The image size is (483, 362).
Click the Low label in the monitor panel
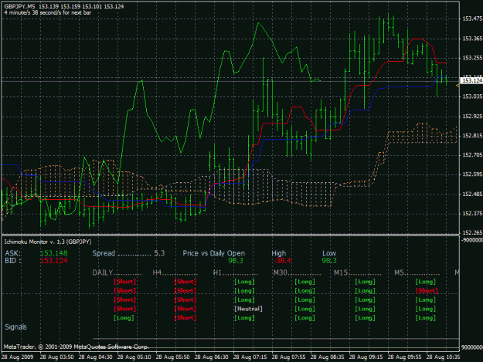329,253
